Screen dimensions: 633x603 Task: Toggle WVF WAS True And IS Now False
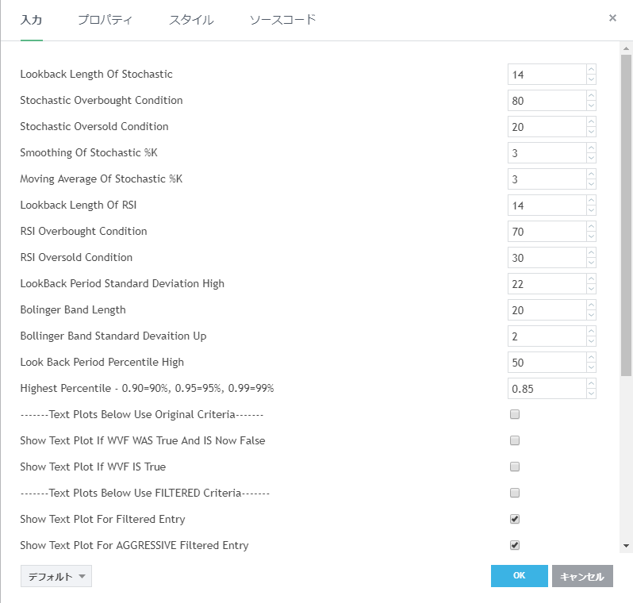515,440
